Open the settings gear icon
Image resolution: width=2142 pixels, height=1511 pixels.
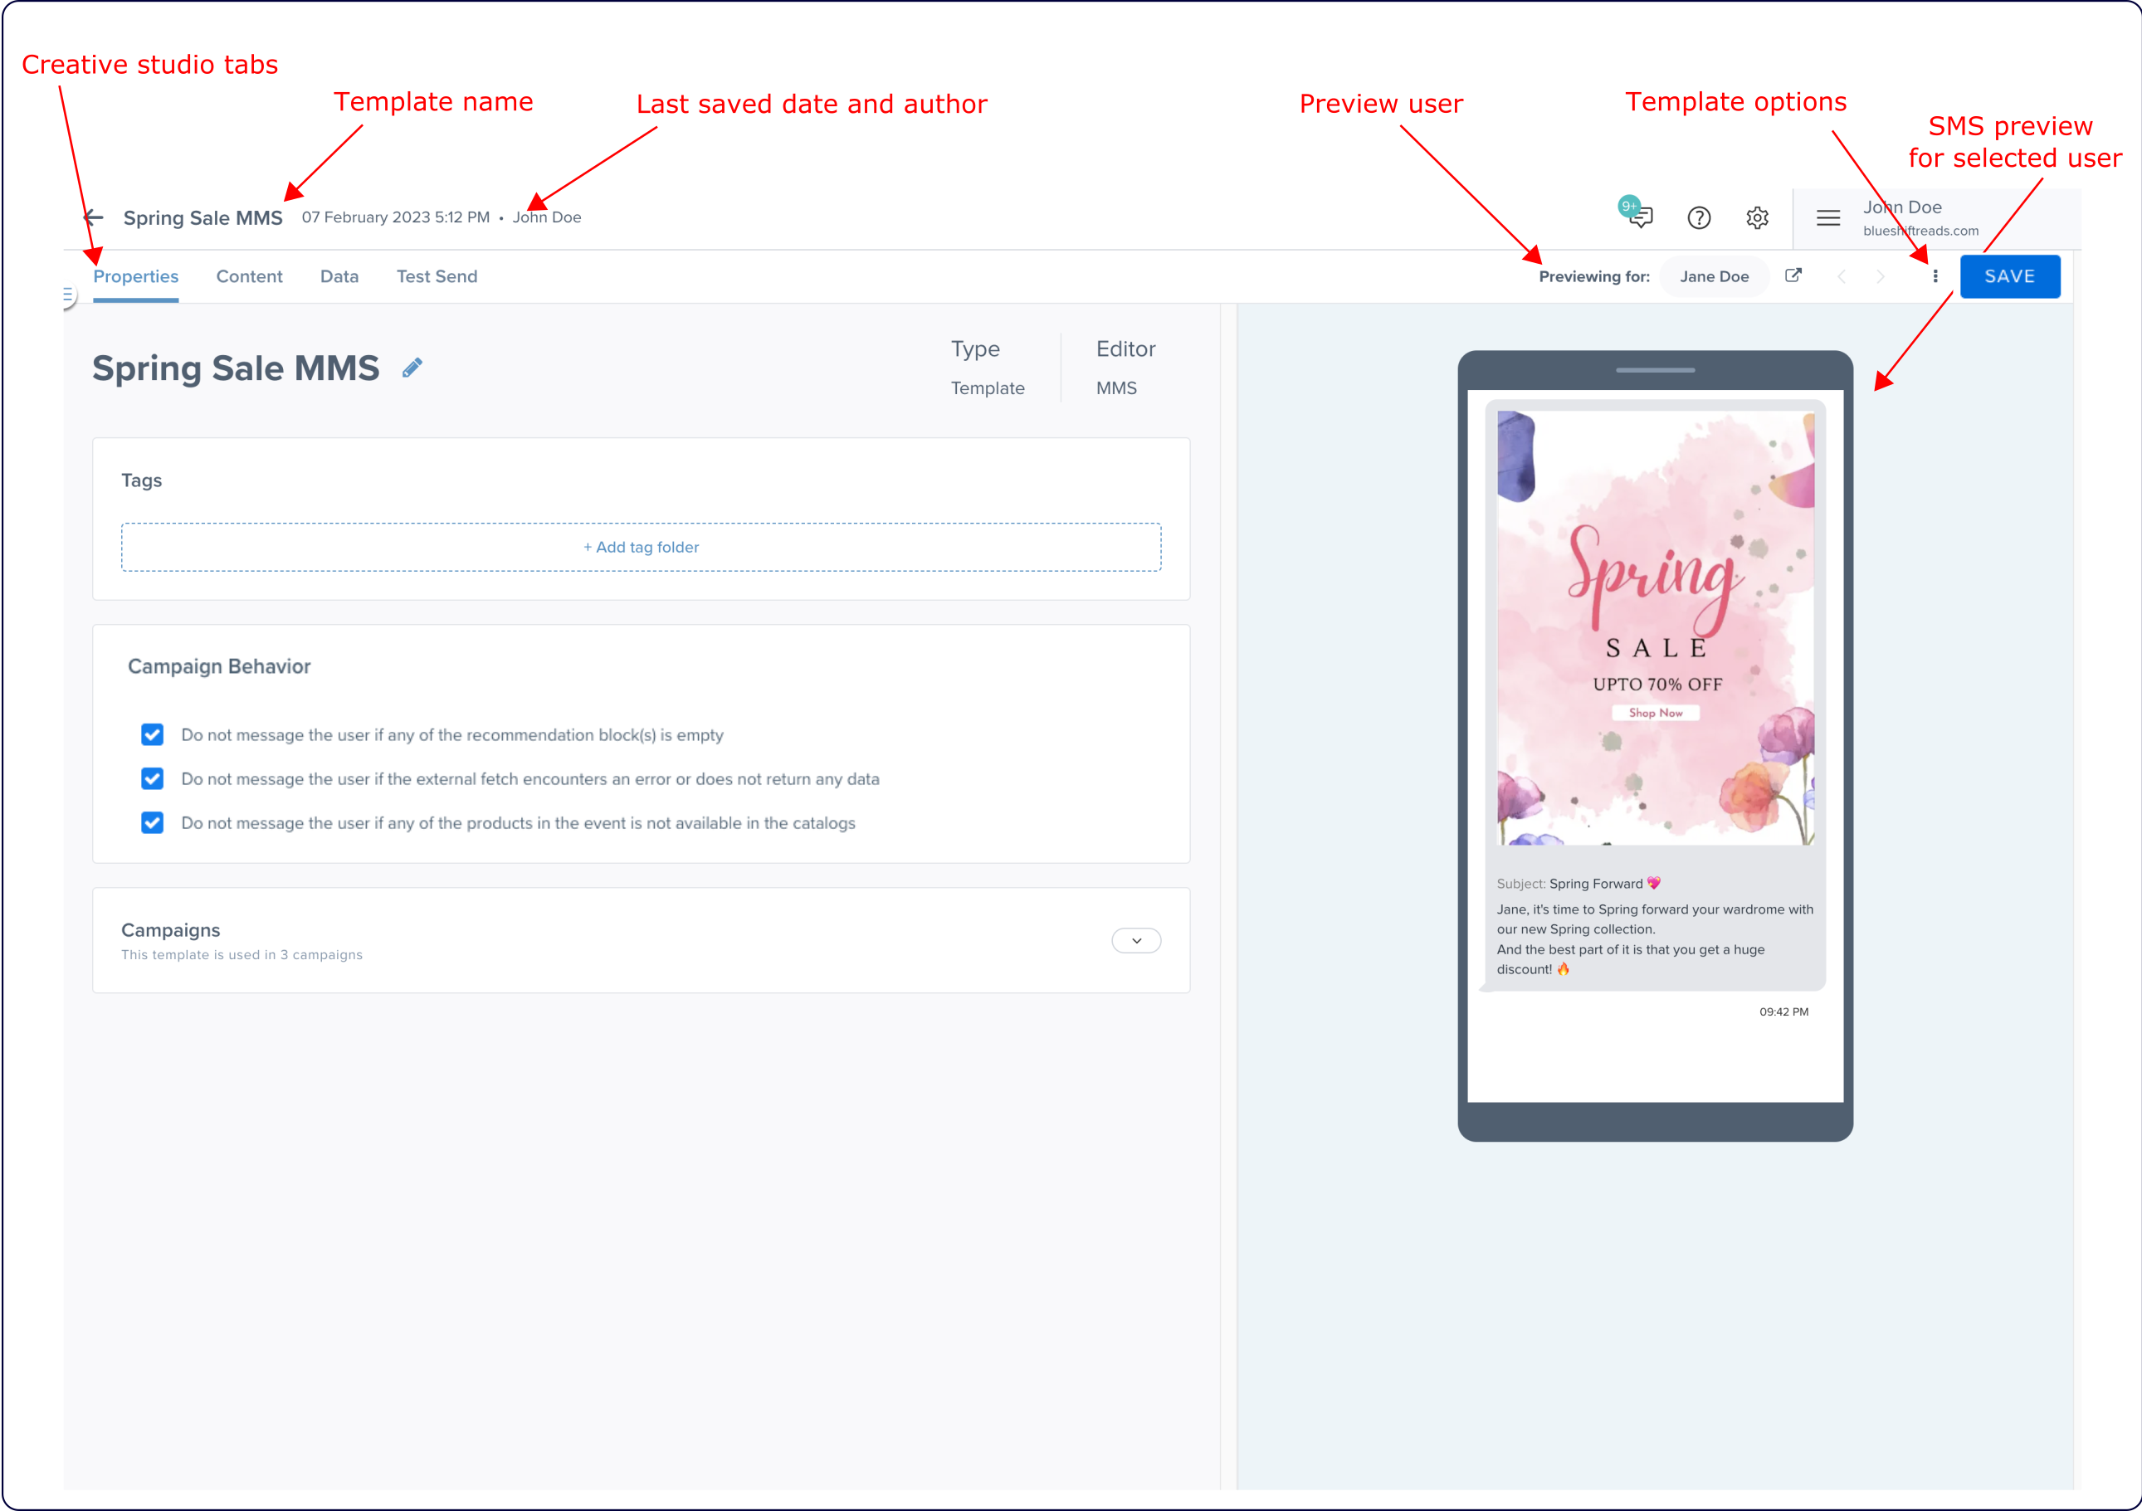pyautogui.click(x=1757, y=217)
